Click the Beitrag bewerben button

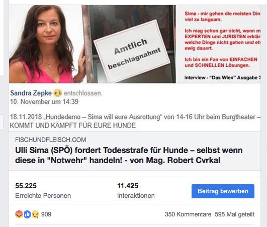click(223, 191)
